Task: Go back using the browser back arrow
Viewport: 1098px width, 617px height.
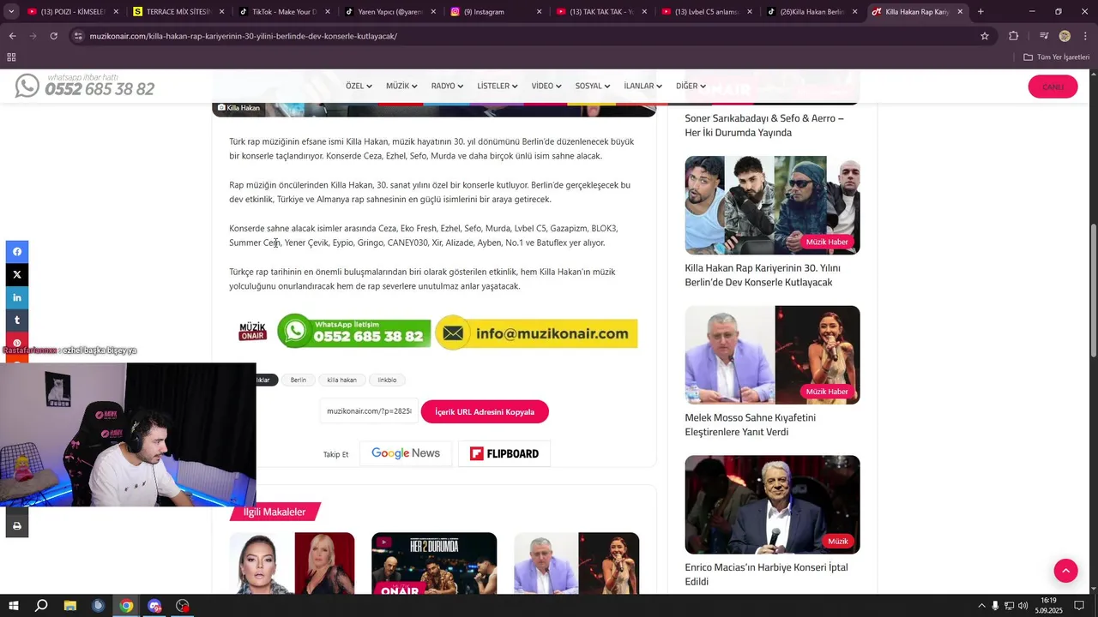Action: coord(12,36)
